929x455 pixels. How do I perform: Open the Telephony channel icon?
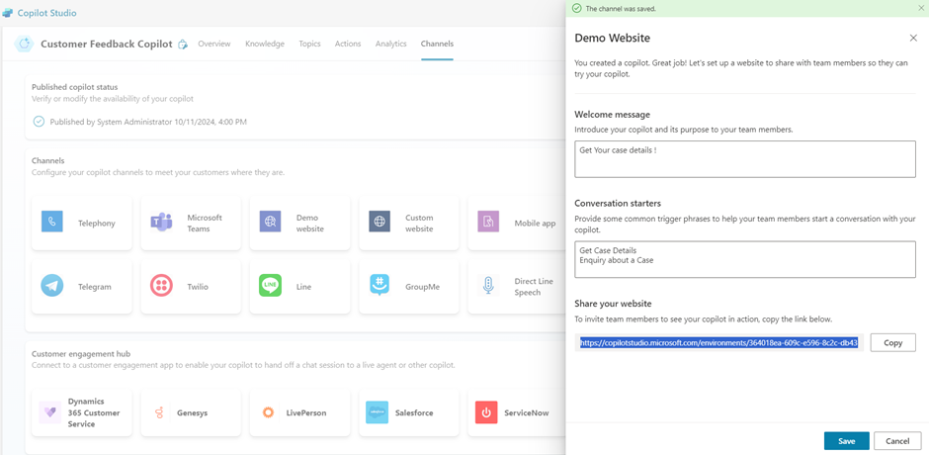pyautogui.click(x=52, y=223)
